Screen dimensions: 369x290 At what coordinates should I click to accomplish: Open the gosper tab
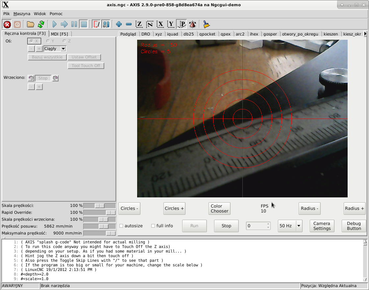pyautogui.click(x=270, y=34)
